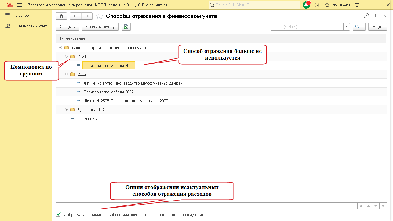Open the Главное section

coord(21,15)
